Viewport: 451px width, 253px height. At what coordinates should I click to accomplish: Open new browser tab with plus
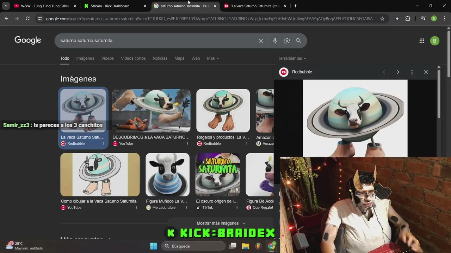click(x=295, y=6)
